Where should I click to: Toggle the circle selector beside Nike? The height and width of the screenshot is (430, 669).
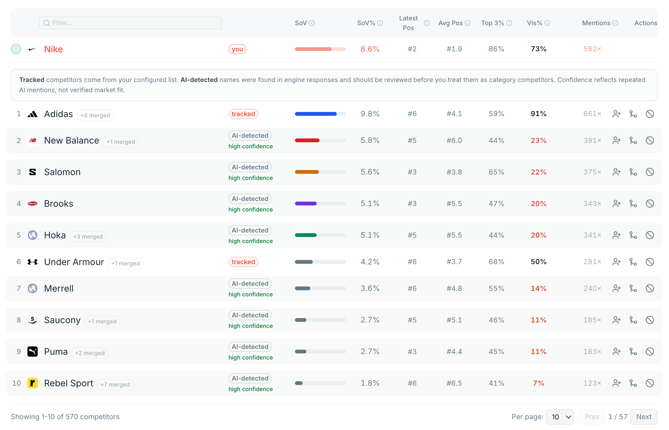coord(16,49)
